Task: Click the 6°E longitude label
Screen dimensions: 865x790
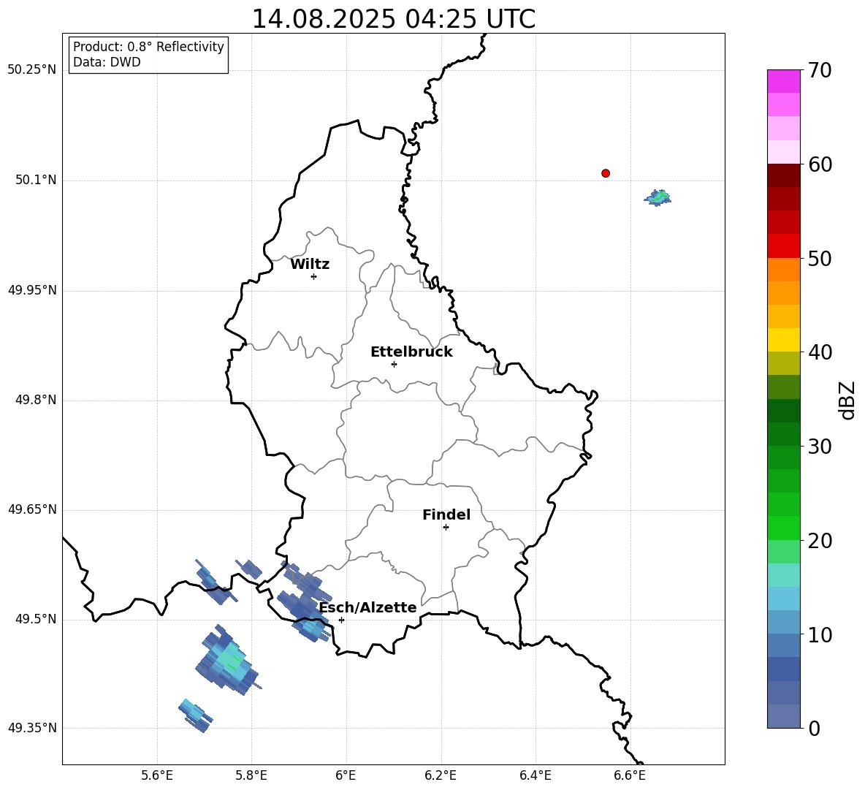Action: (346, 775)
